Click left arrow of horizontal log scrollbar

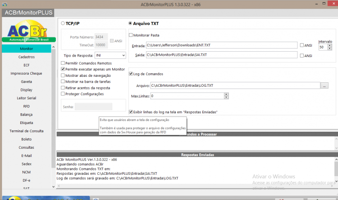click(59, 186)
